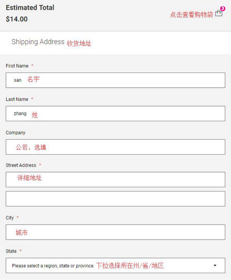Click the Street Address label

tap(21, 165)
